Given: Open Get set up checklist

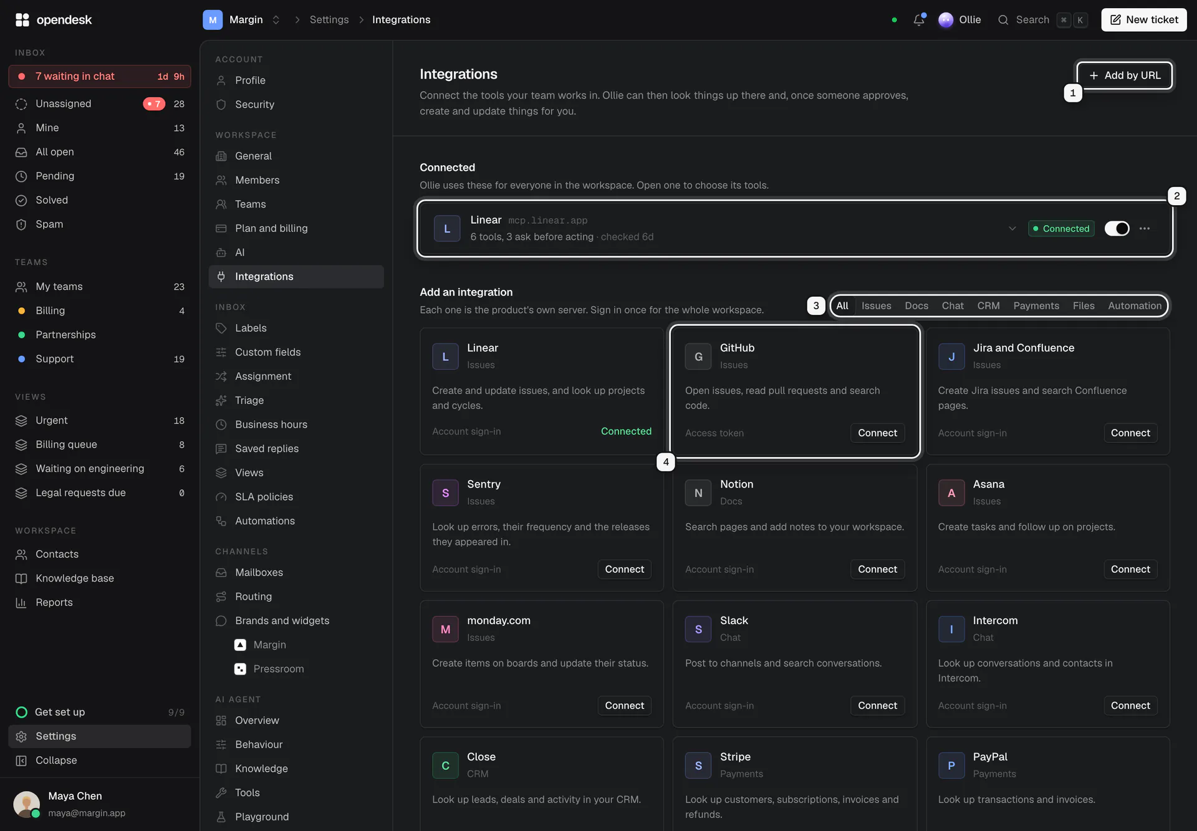Looking at the screenshot, I should coord(100,713).
